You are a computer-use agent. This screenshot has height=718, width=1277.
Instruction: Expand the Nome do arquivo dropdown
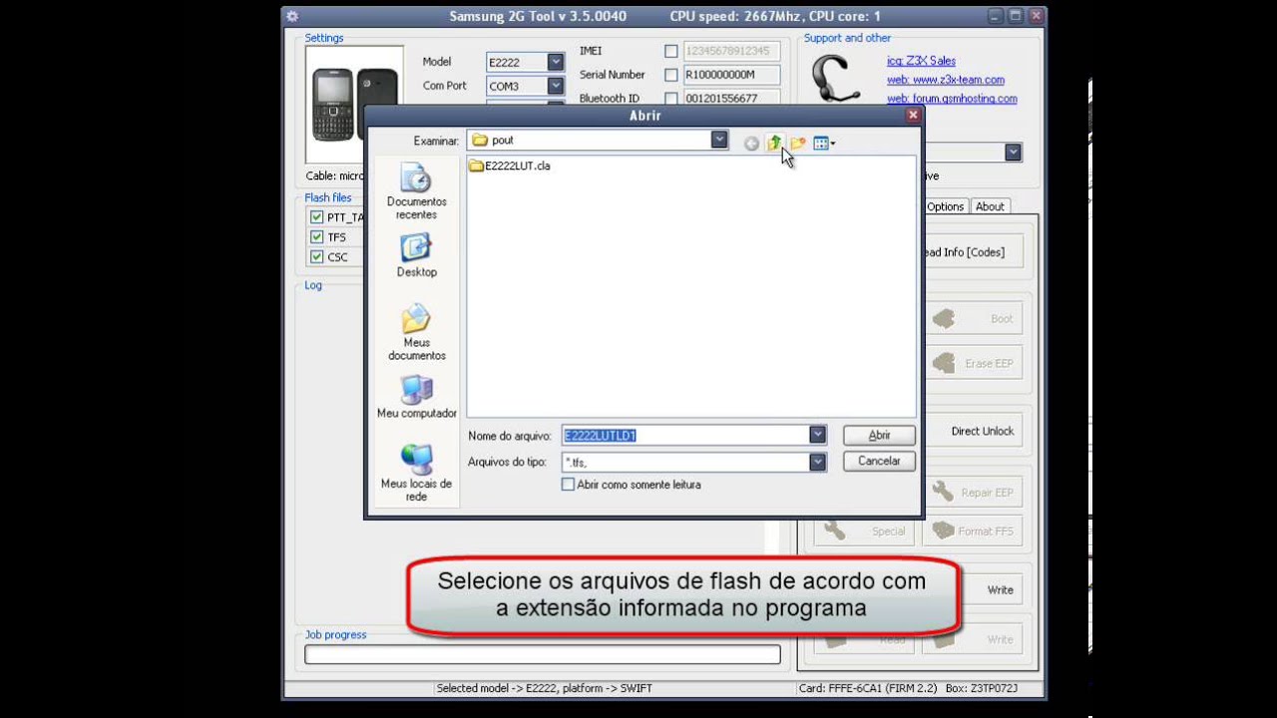[817, 435]
